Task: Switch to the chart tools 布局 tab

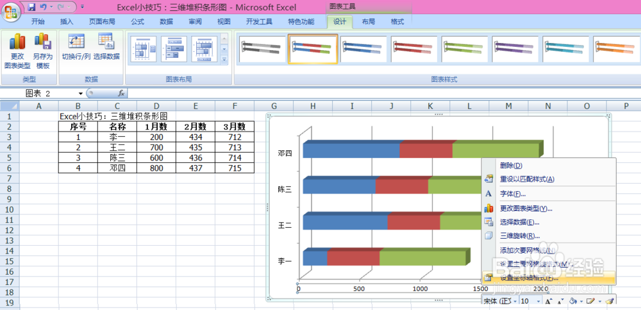Action: click(368, 22)
